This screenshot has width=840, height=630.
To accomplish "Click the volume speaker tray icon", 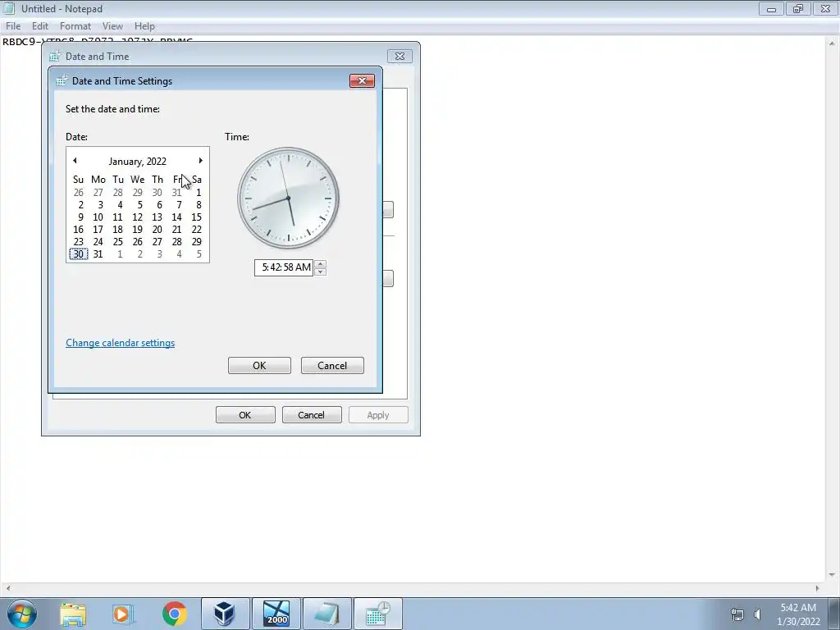I will tap(757, 614).
